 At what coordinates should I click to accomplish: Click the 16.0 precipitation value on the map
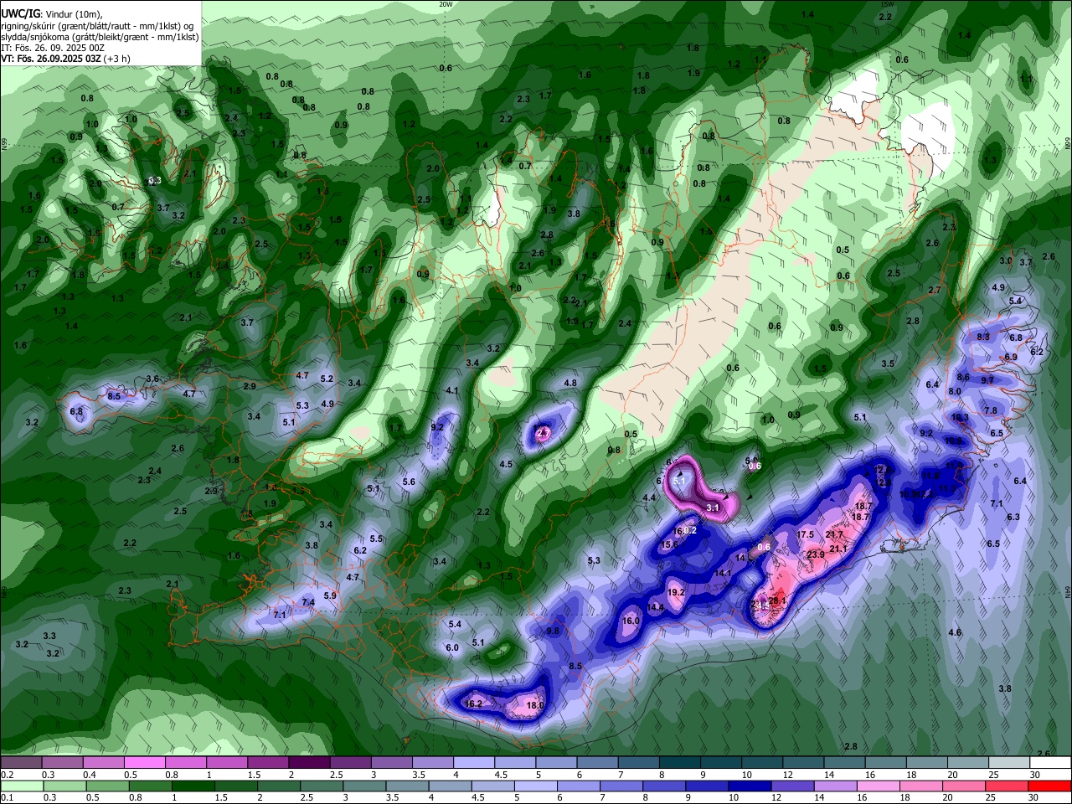click(x=631, y=621)
